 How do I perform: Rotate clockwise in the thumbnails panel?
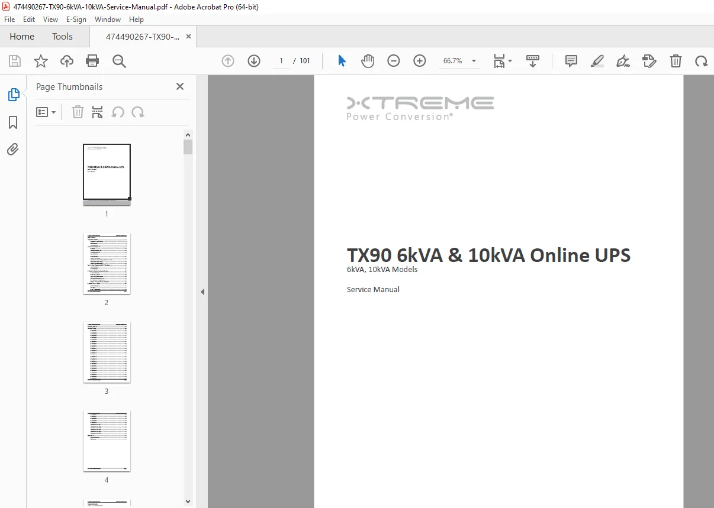[x=138, y=112]
